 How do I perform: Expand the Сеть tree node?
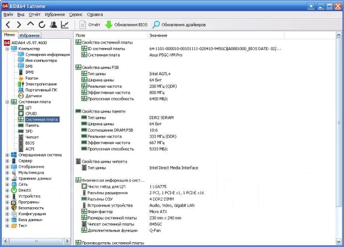tap(7, 185)
